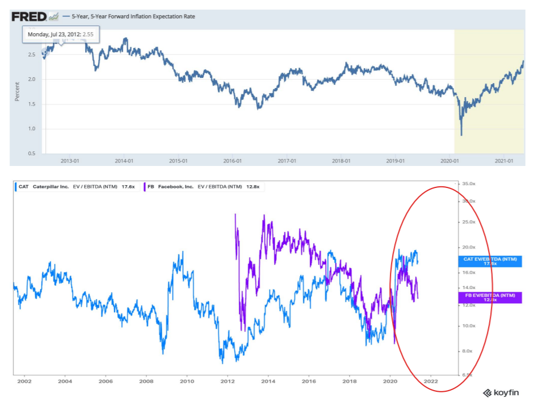The image size is (545, 407).
Task: Click the 2002 label on koyfin axis
Action: tap(24, 382)
